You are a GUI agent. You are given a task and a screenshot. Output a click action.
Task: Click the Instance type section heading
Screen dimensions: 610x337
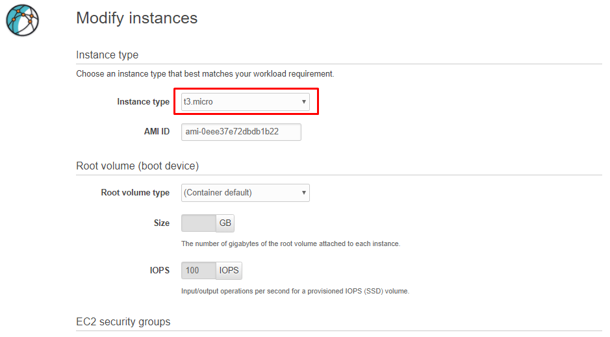coord(107,55)
